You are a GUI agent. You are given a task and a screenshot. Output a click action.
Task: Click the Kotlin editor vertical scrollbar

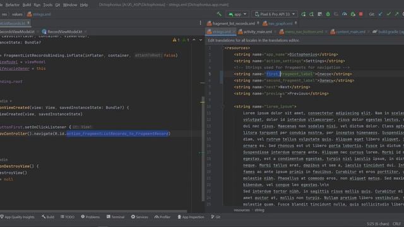coord(203,149)
